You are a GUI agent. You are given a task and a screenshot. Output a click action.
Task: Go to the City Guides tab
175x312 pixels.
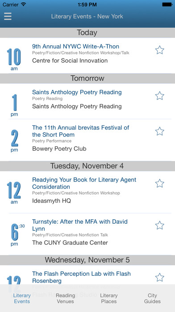(152, 298)
